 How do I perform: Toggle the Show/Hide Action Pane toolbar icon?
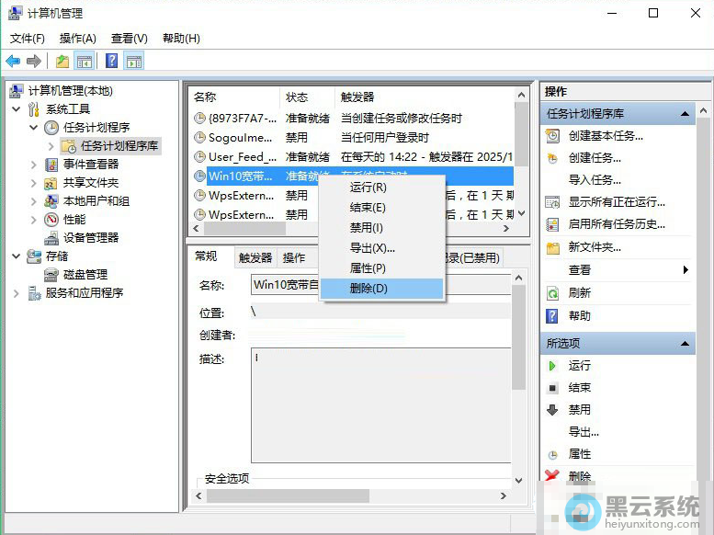[x=134, y=62]
